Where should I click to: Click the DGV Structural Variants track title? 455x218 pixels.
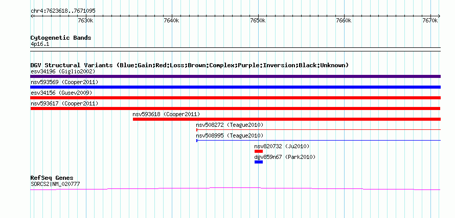pyautogui.click(x=190, y=65)
